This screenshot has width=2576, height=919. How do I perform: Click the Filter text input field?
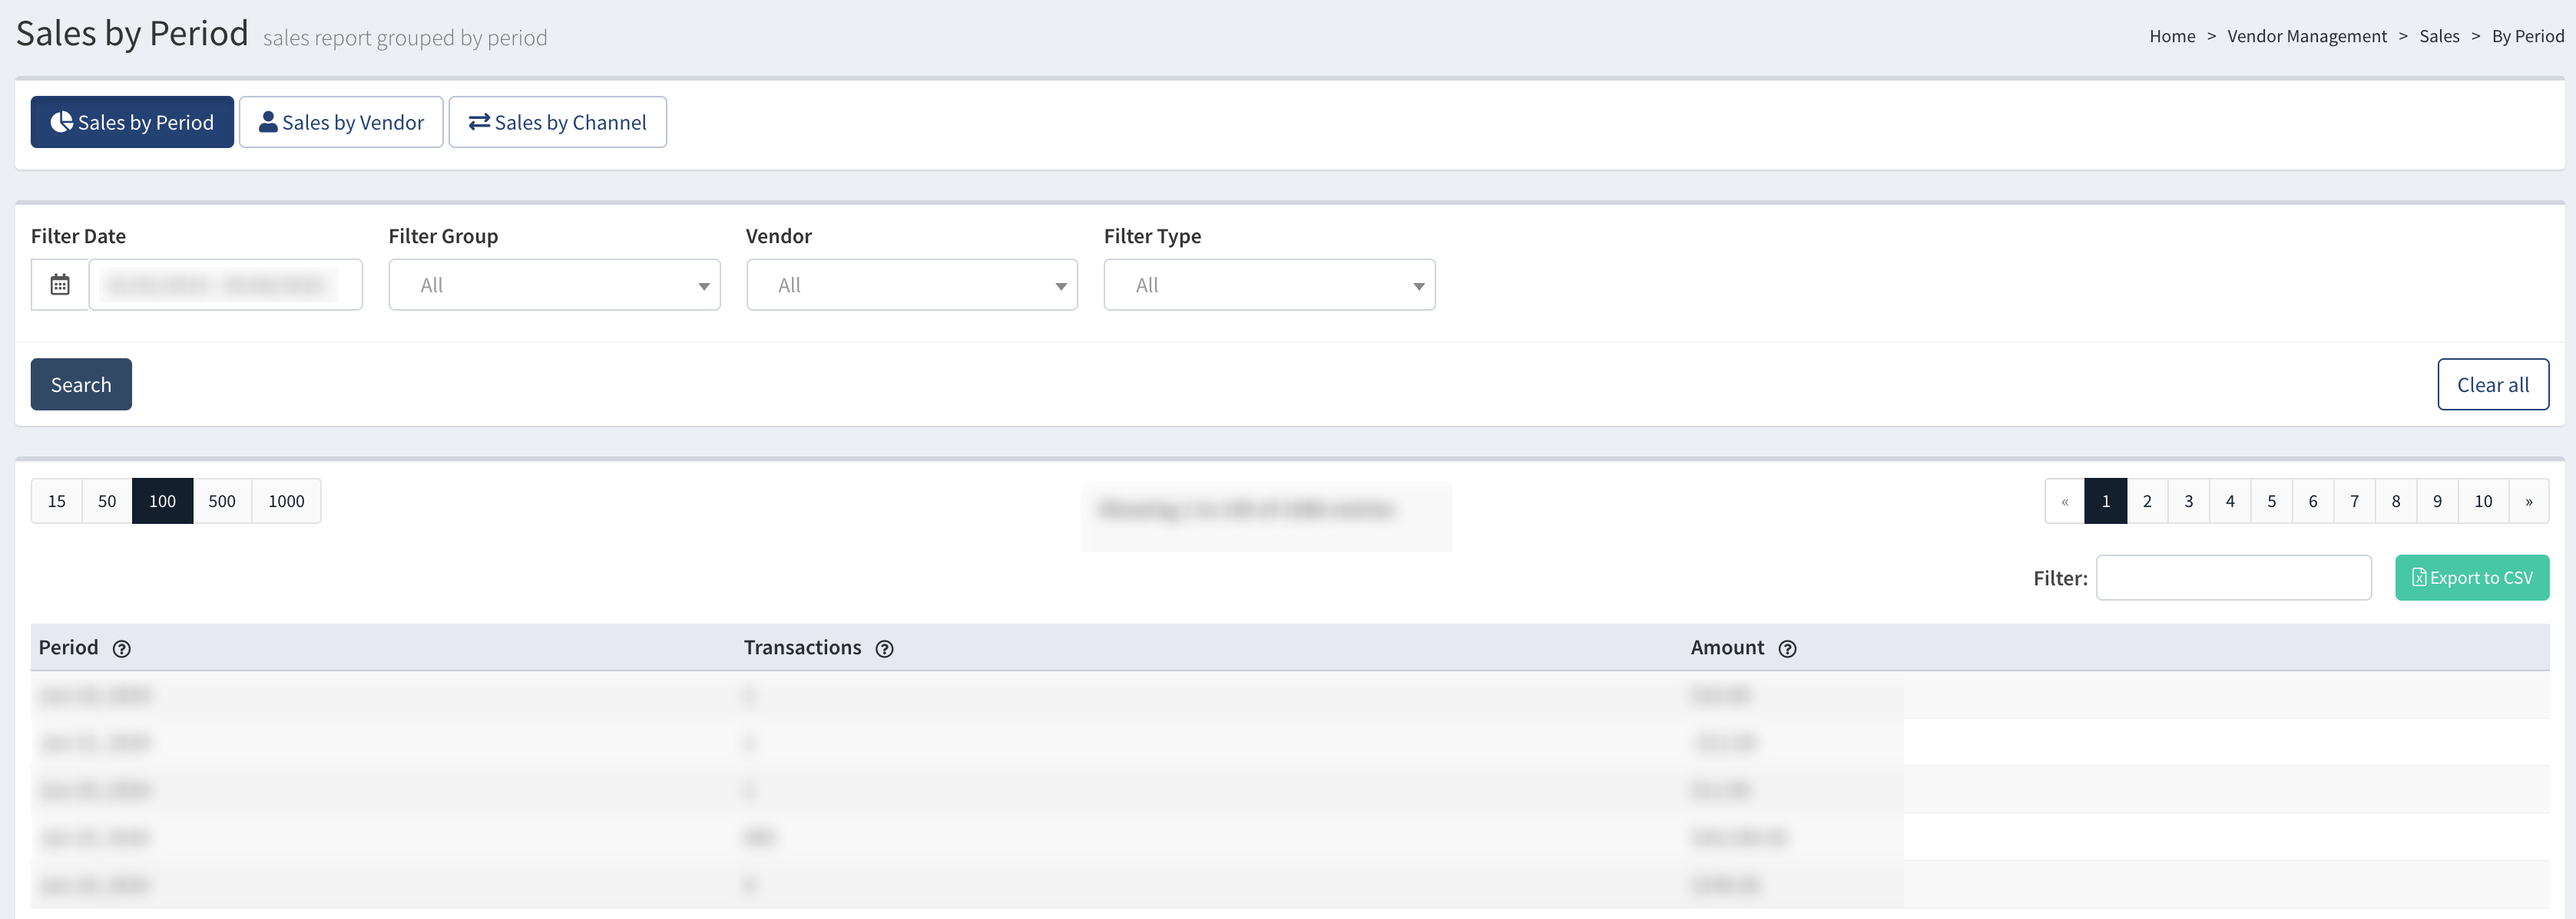(x=2233, y=578)
